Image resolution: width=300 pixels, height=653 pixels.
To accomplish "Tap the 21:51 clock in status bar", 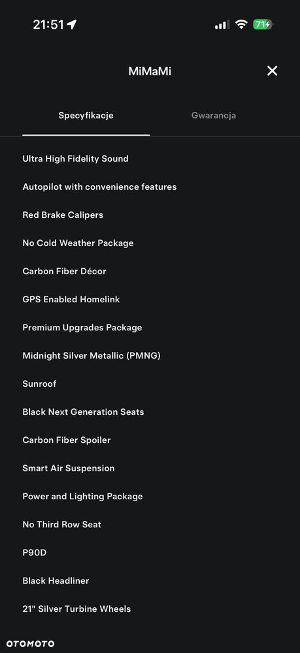I will click(x=48, y=25).
